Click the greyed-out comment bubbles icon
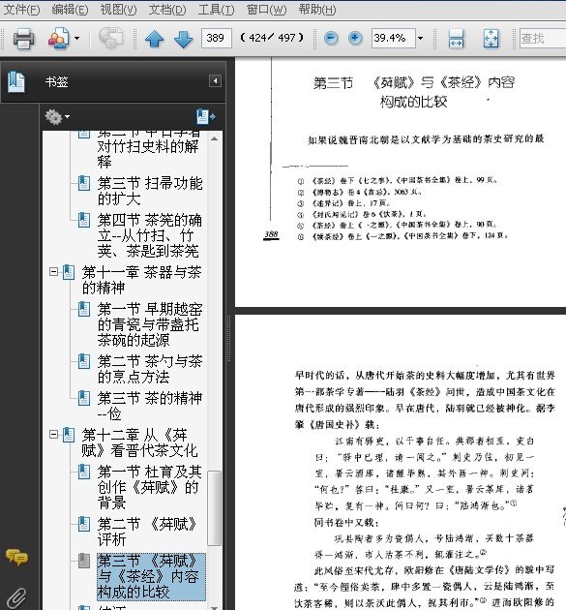The height and width of the screenshot is (610, 566). click(110, 38)
